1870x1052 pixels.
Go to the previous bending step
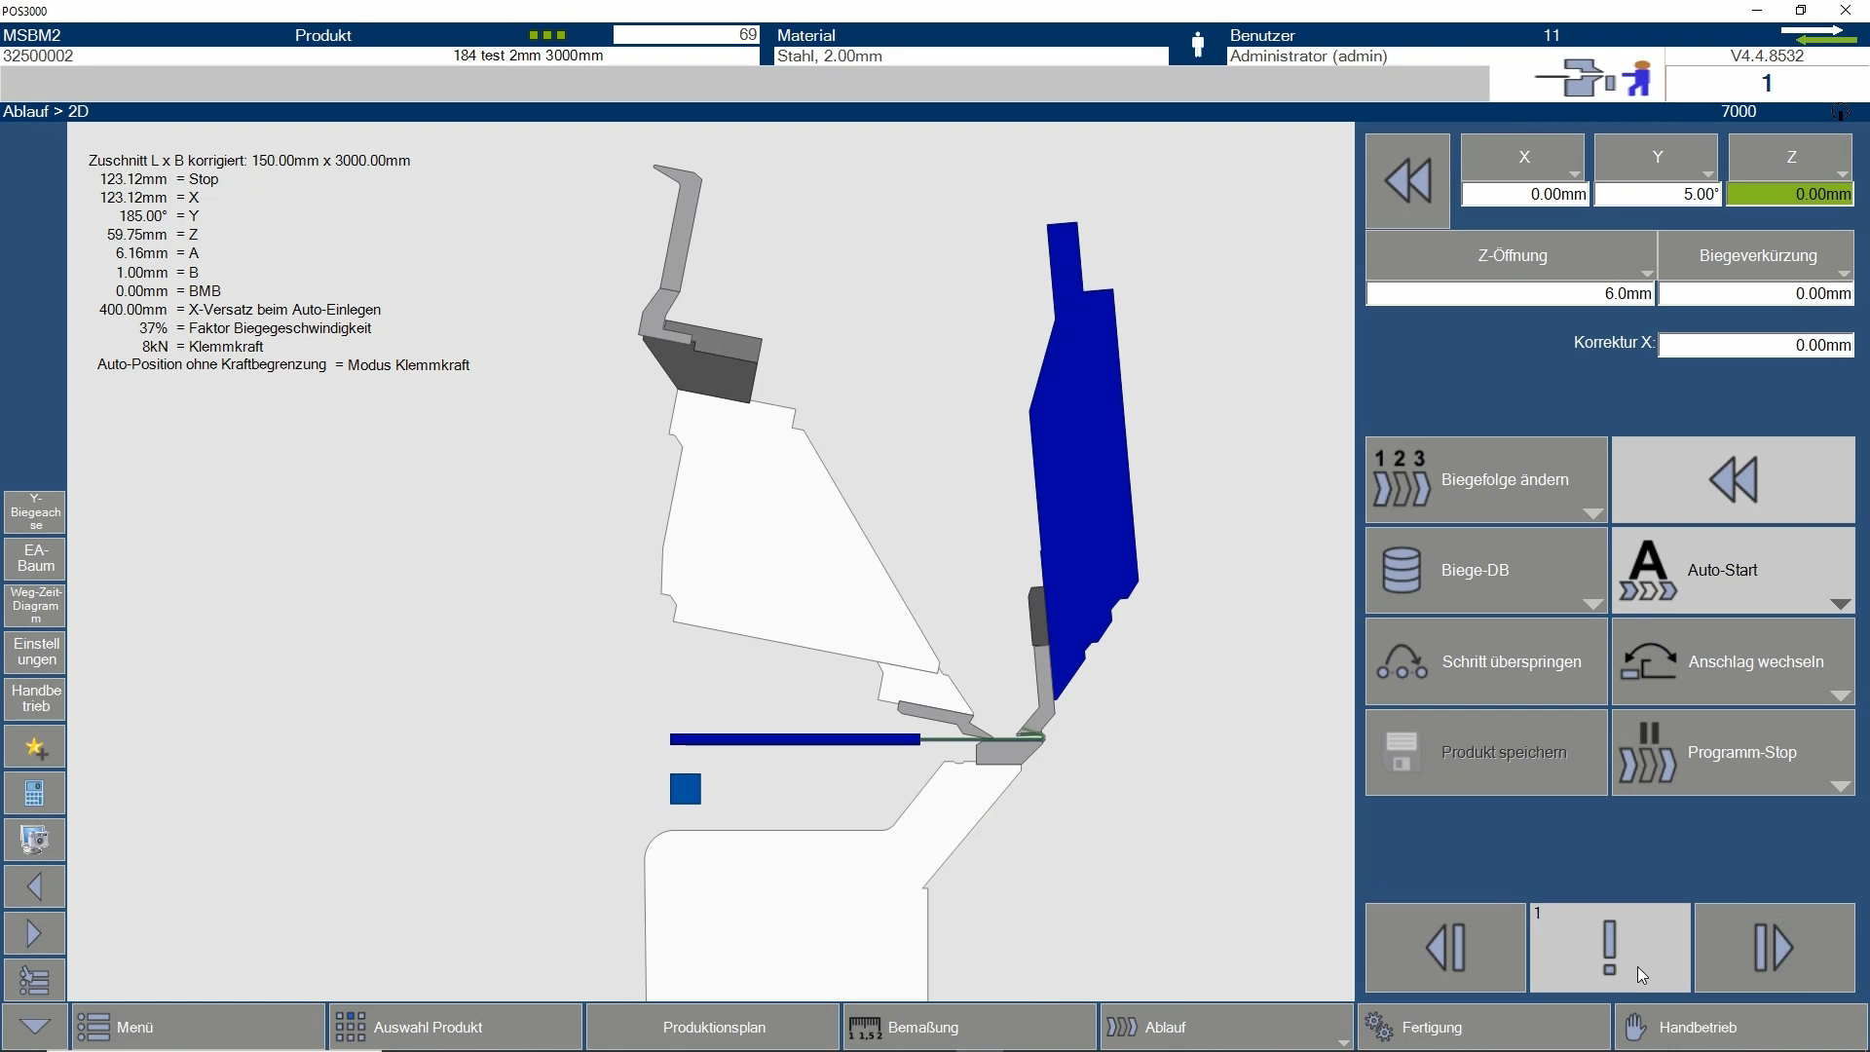click(x=1445, y=948)
